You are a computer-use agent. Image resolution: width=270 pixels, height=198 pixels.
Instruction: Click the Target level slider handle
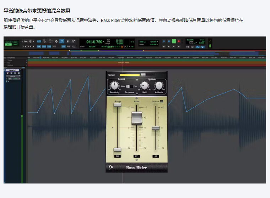click(143, 75)
